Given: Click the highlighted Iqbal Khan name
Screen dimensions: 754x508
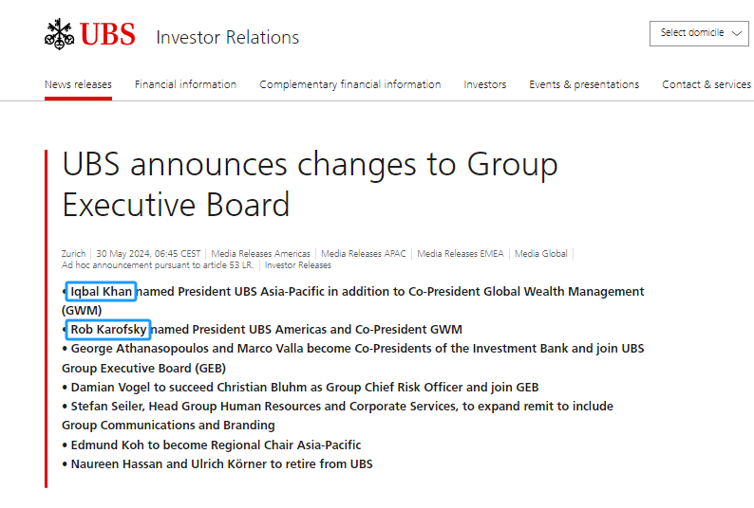Looking at the screenshot, I should [x=101, y=292].
